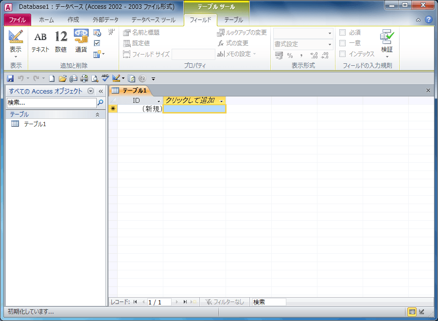Apply comma number format icon
Image resolution: width=438 pixels, height=321 pixels.
pyautogui.click(x=301, y=56)
